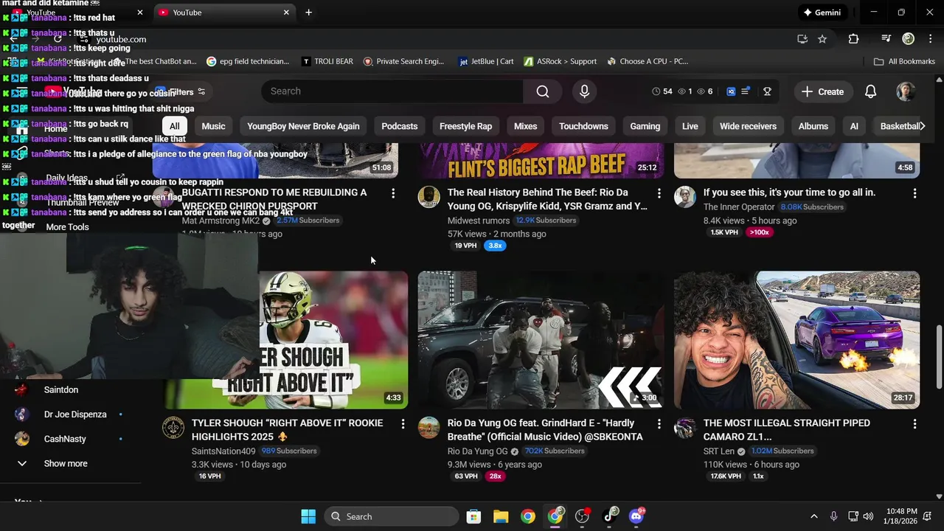Select the Gaming category chip
This screenshot has height=531, width=944.
pos(645,126)
